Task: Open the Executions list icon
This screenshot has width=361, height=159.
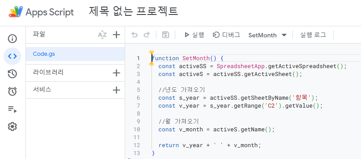Action: 12,109
